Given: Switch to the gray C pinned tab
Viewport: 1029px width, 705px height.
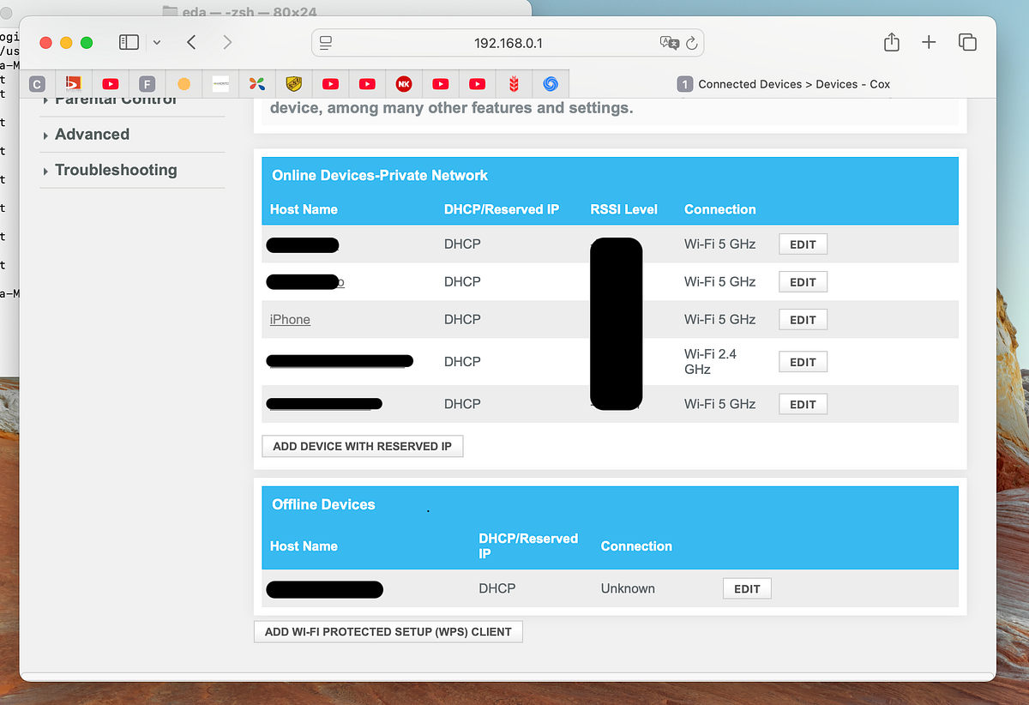Looking at the screenshot, I should point(37,84).
